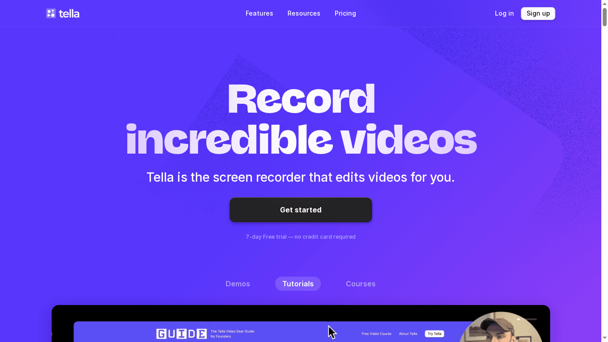Viewport: 608px width, 342px height.
Task: Switch to the Demos tab
Action: point(238,284)
